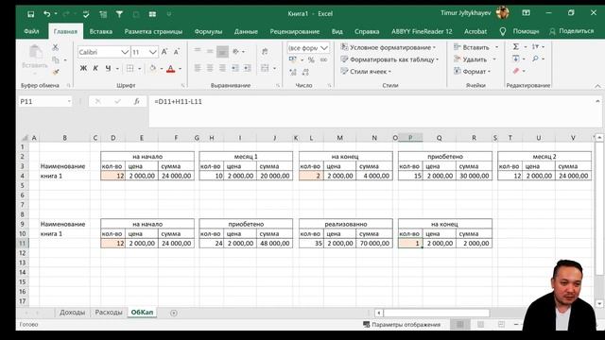
Task: Open the Вид tab
Action: [337, 31]
